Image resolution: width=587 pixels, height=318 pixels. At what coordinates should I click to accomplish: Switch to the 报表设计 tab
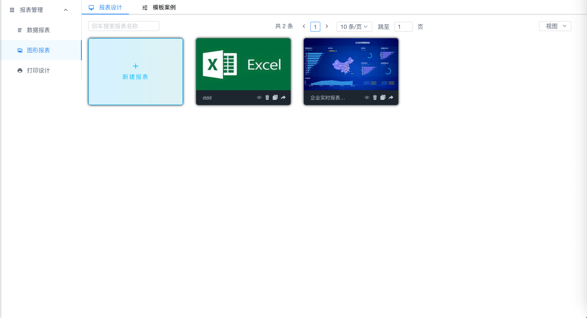105,7
